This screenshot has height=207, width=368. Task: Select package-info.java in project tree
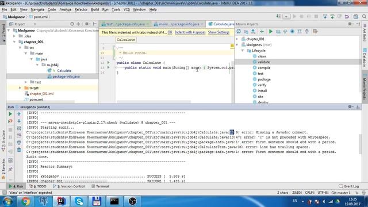66,76
